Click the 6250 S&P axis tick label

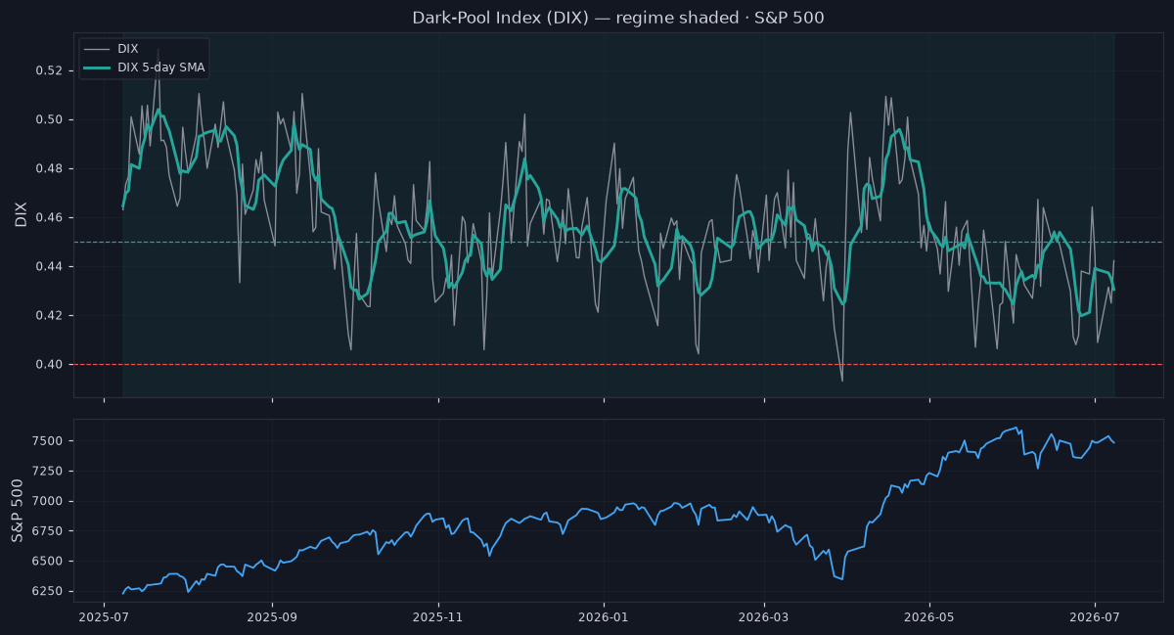[48, 592]
